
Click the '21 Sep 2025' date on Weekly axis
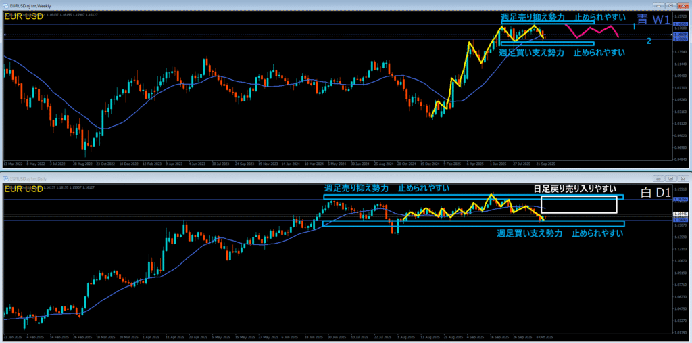(546, 164)
